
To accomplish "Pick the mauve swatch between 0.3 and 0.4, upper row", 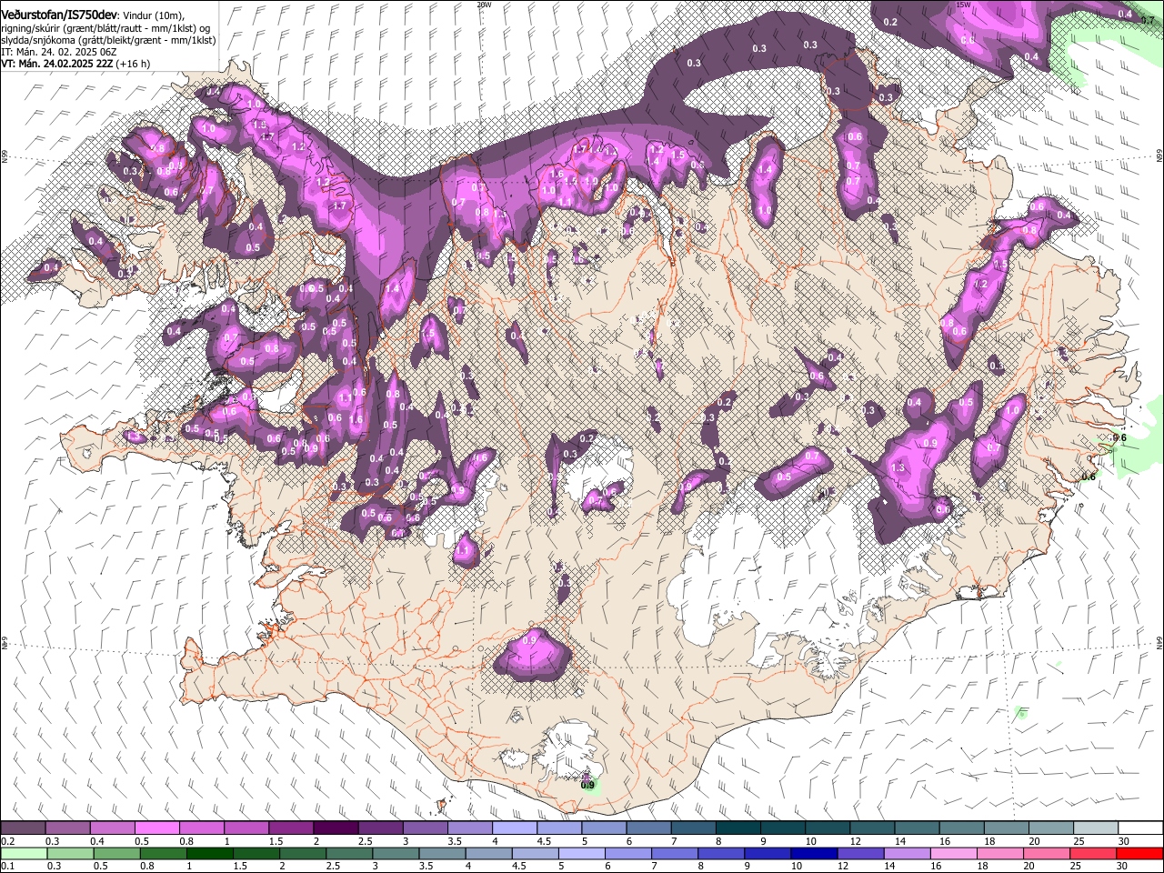I will tap(68, 828).
